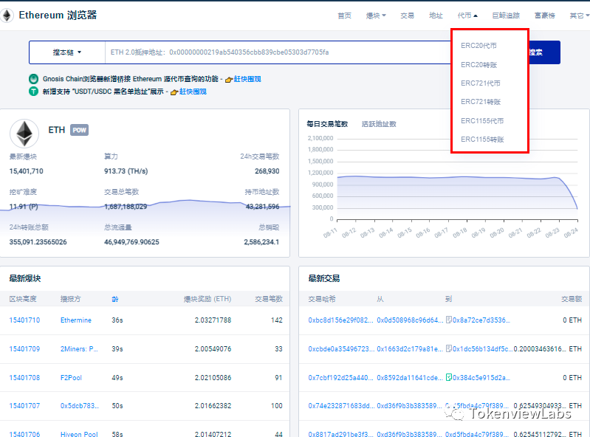
Task: Go to 首页 in the navigation
Action: [x=344, y=16]
